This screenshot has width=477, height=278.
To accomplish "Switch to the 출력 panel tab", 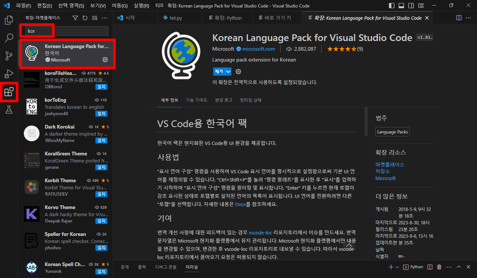I will pyautogui.click(x=142, y=267).
